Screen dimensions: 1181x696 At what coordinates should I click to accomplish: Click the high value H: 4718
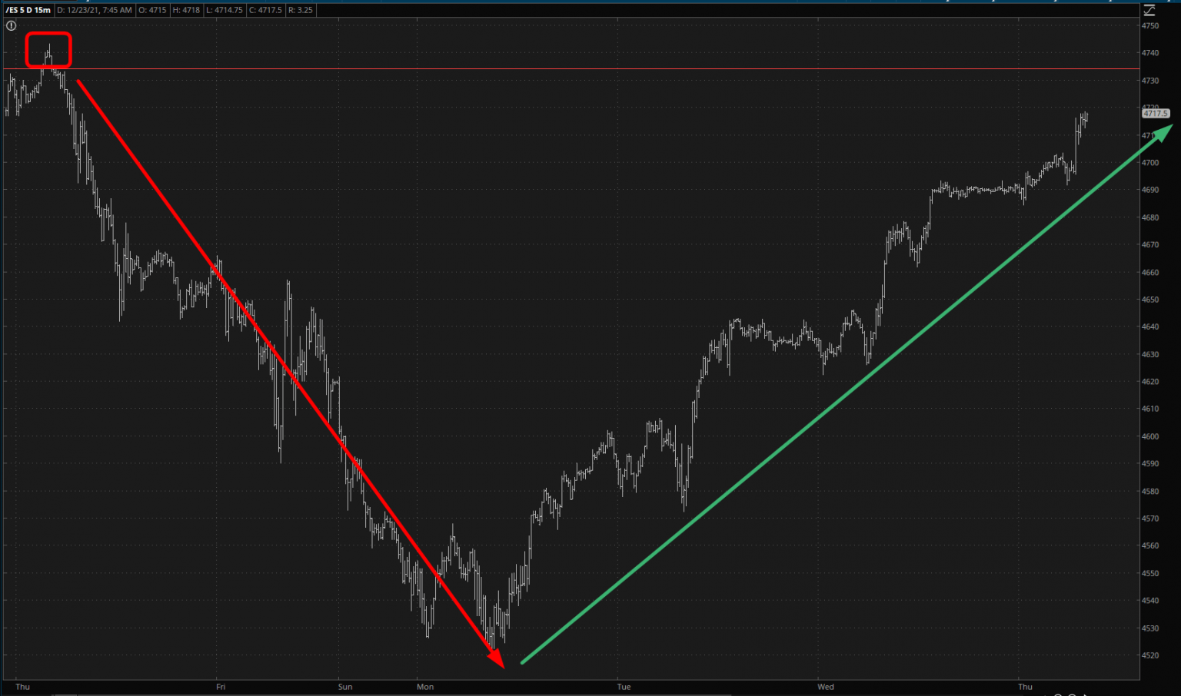coord(185,10)
